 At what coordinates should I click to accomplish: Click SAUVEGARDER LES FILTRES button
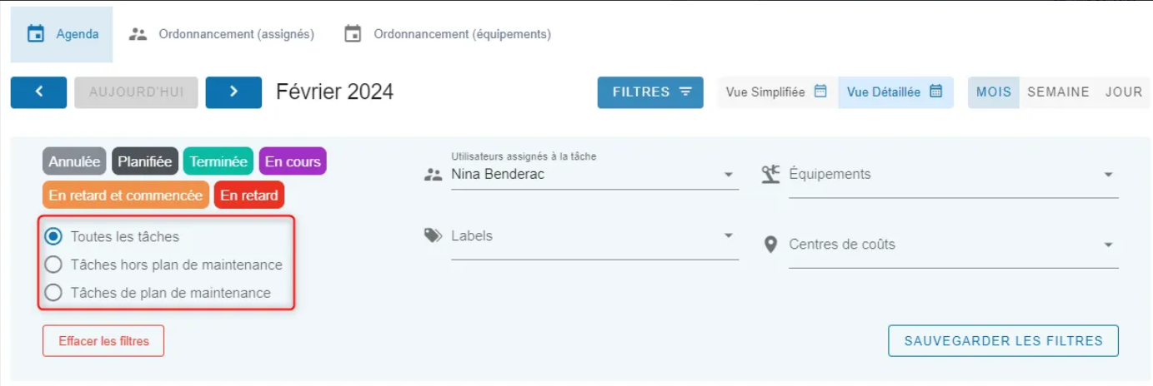(1004, 341)
